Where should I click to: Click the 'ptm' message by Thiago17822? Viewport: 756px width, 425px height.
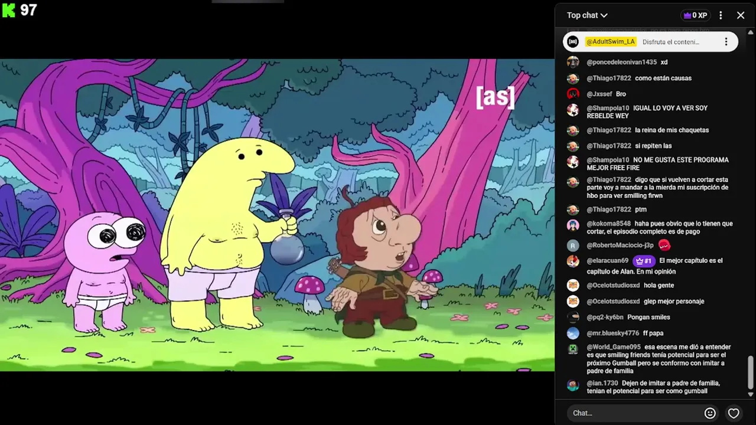coord(641,210)
